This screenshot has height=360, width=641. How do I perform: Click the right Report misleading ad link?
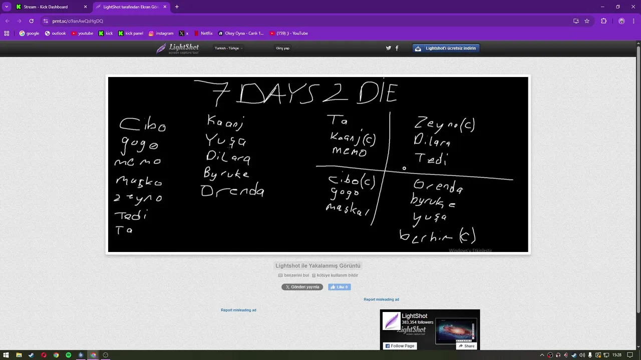tap(381, 299)
